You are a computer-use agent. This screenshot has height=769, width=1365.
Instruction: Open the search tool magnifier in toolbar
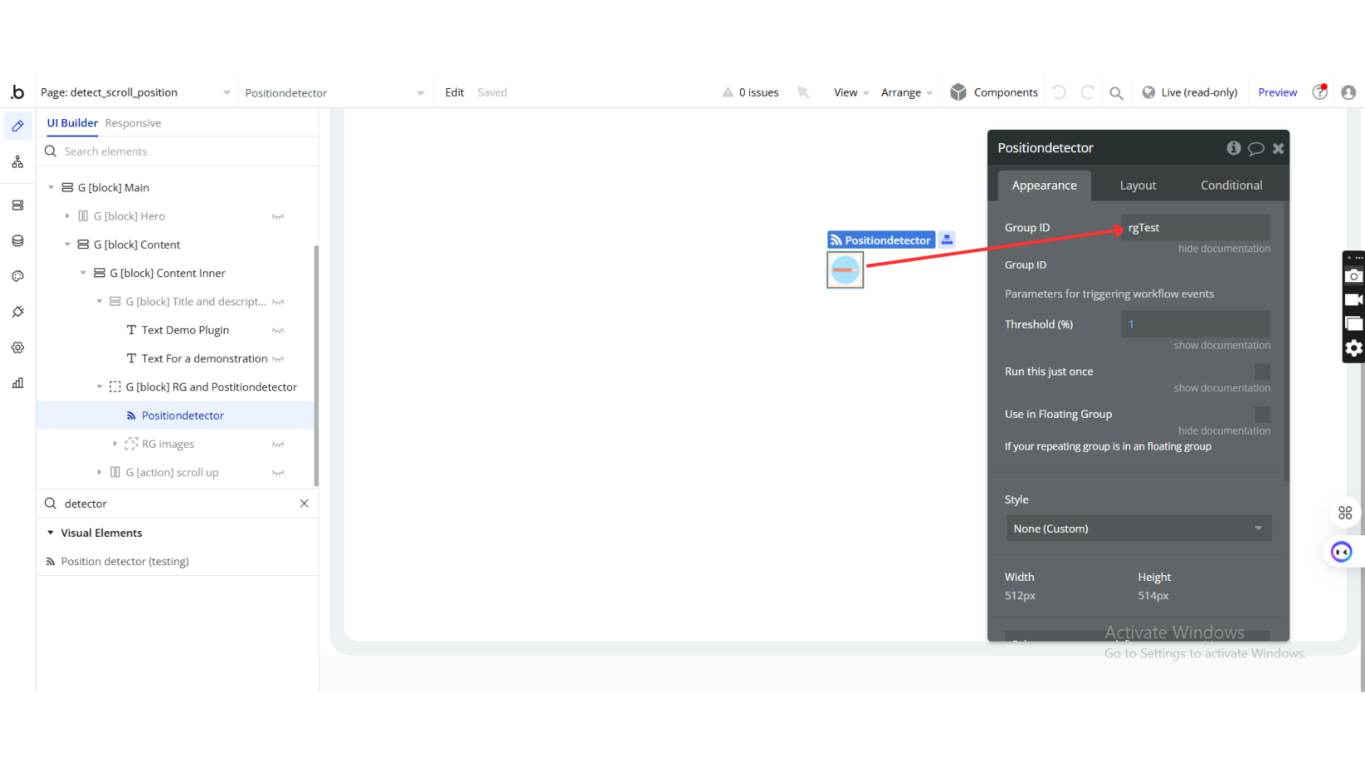click(1116, 93)
